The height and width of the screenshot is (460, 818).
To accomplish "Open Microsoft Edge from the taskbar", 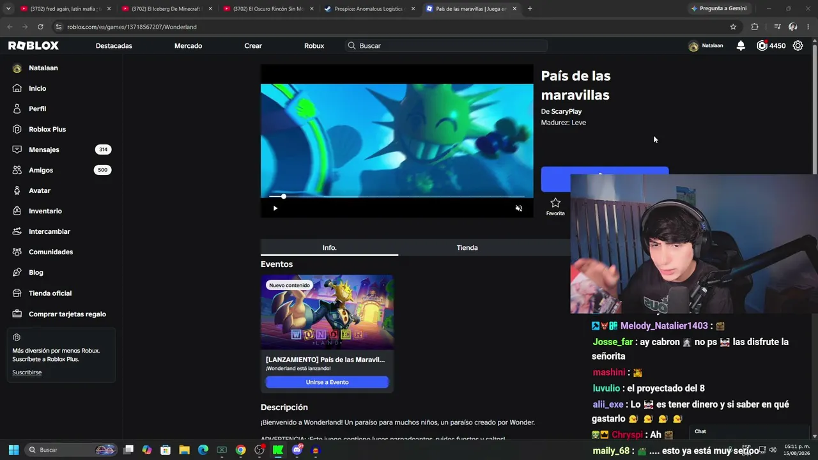I will click(203, 450).
